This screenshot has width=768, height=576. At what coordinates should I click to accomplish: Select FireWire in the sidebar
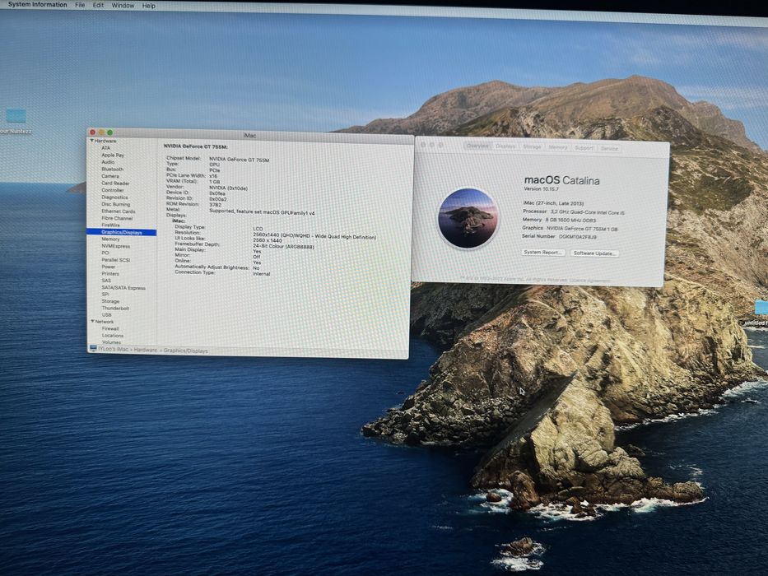pyautogui.click(x=110, y=225)
